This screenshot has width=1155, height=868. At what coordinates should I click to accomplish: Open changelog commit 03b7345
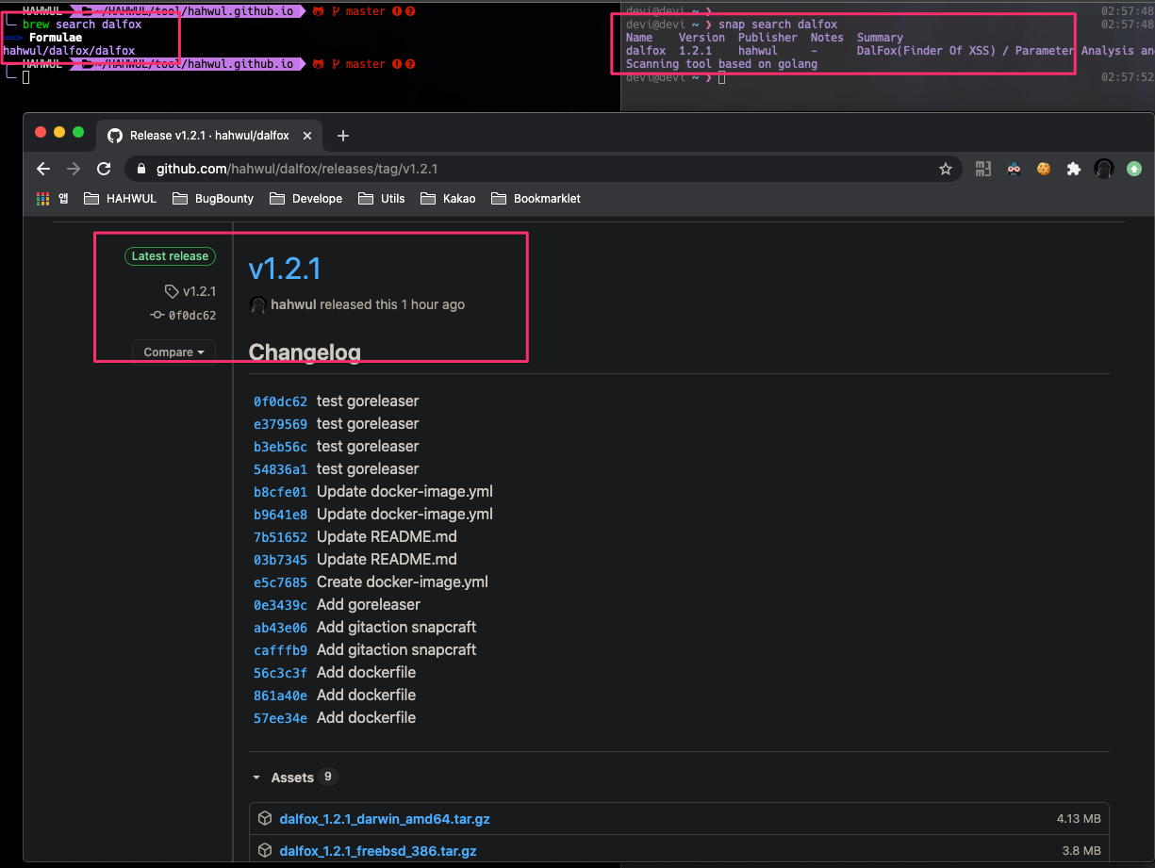coord(280,560)
